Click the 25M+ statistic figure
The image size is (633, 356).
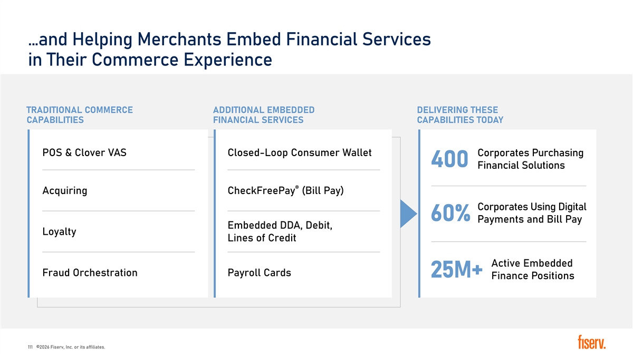coord(457,270)
